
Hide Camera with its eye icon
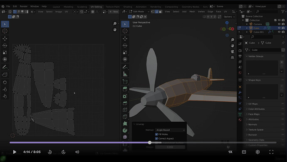[279, 24]
